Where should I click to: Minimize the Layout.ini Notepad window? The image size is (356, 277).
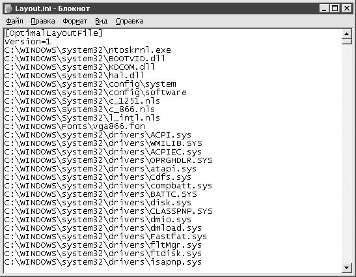[324, 8]
